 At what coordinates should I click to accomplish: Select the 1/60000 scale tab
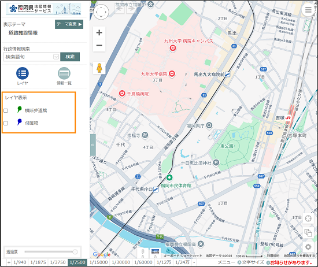pos(143,262)
